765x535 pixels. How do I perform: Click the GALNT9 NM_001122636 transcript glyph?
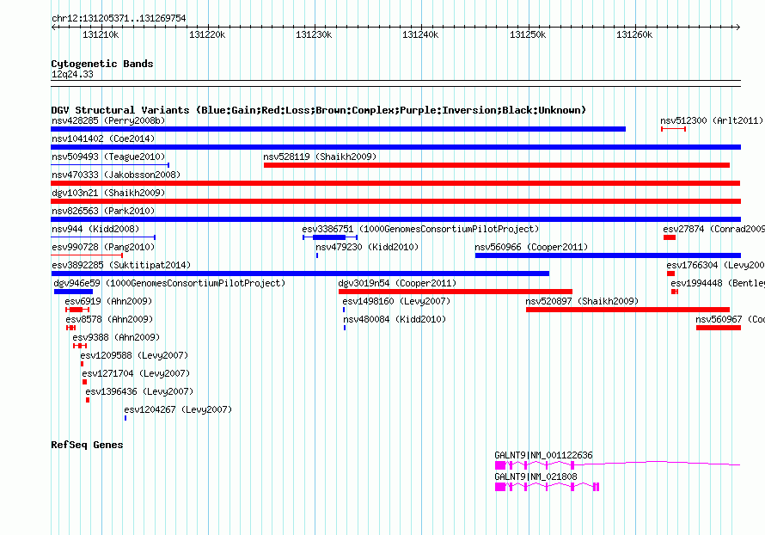tap(618, 465)
